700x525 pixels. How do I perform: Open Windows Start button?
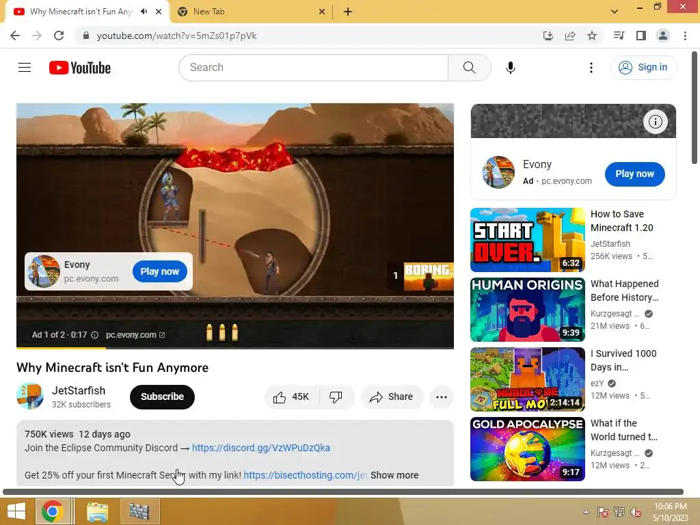(x=16, y=511)
